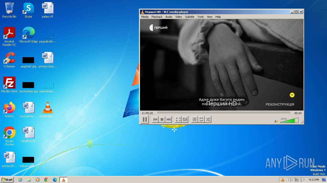Stop playback in VLC

162,119
